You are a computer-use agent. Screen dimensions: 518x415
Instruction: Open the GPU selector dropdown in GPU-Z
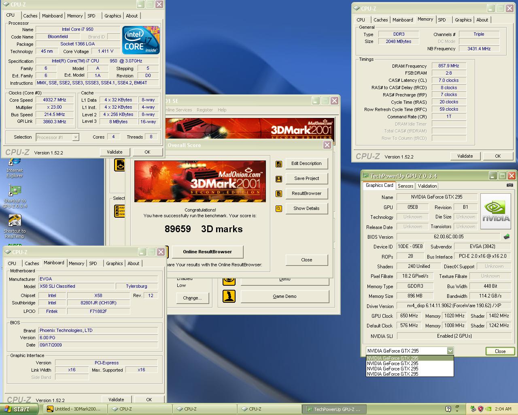(450, 351)
